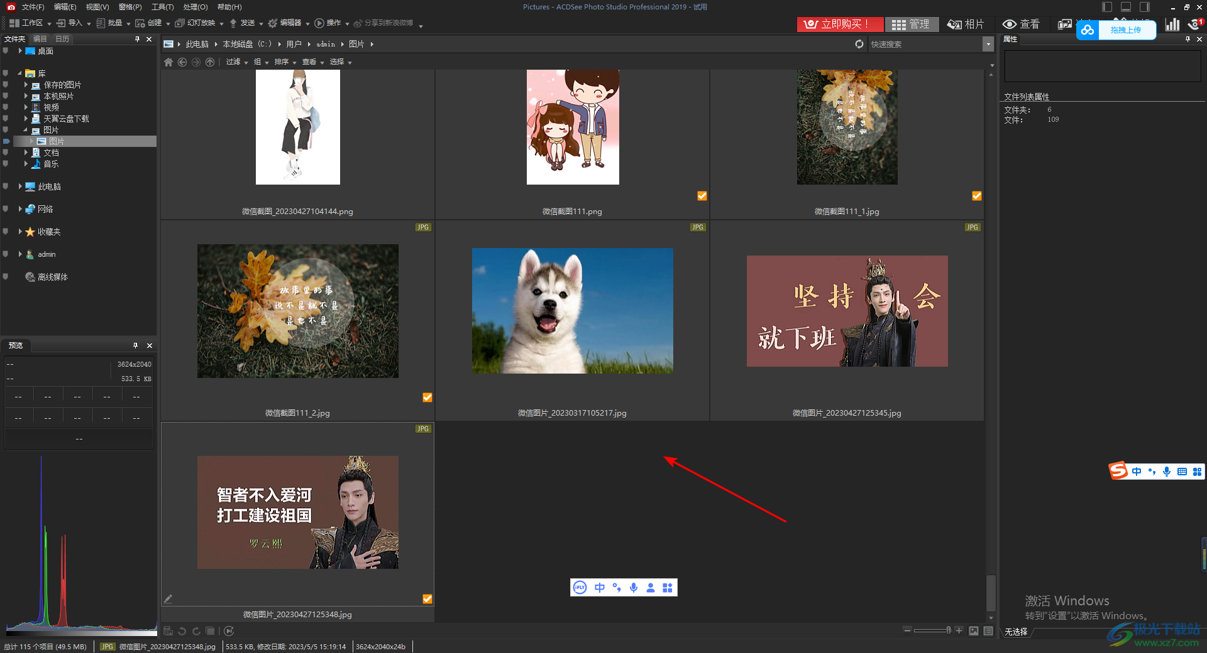Toggle bottom panel layout icon in title bar

click(1126, 7)
